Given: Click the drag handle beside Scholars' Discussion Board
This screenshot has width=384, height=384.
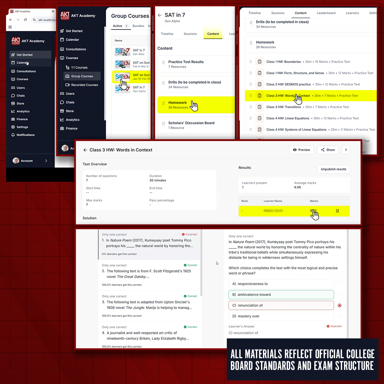Looking at the screenshot, I should coord(163,124).
